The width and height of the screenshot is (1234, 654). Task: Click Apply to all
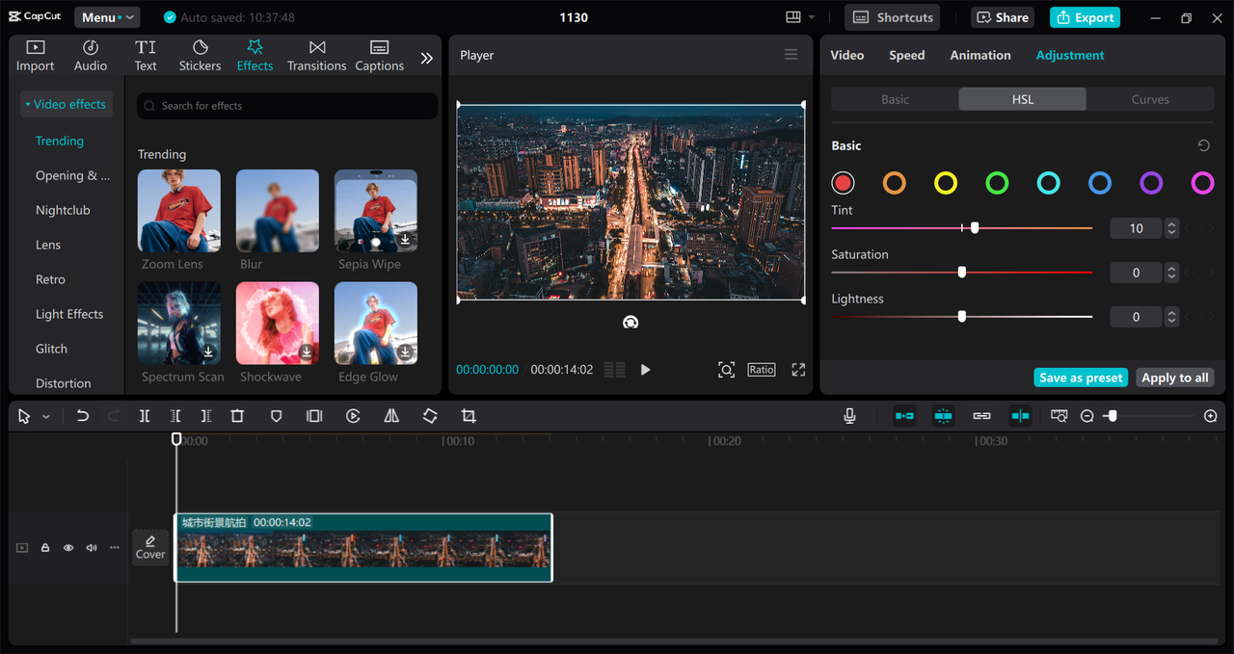1174,378
